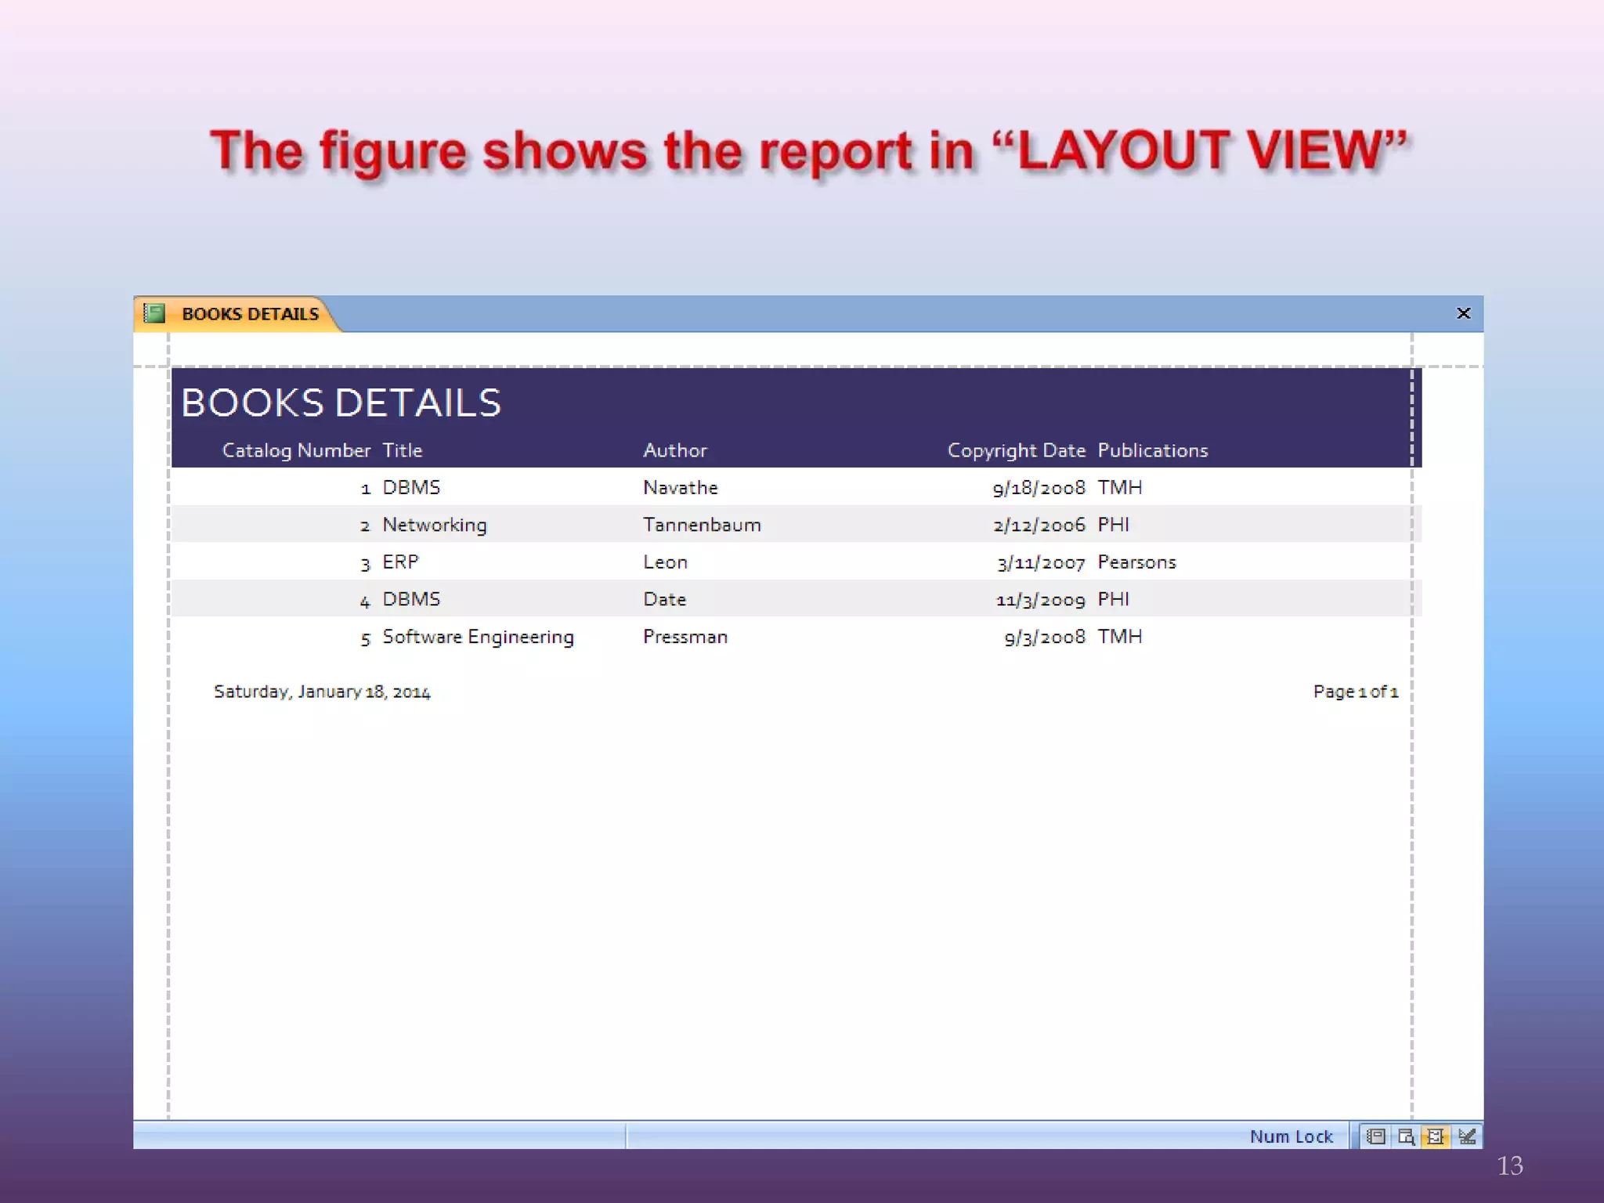1604x1203 pixels.
Task: Select the BOOKS DETAILS report title
Action: tap(341, 403)
